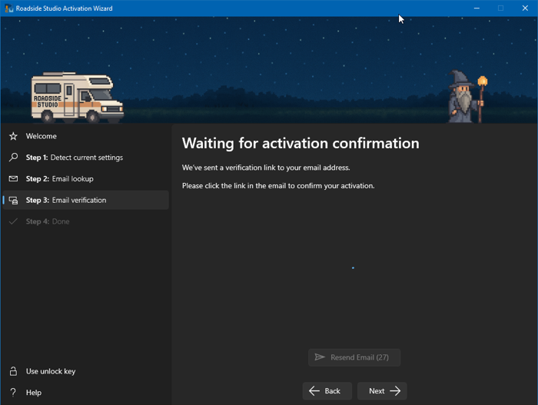Image resolution: width=538 pixels, height=405 pixels.
Task: Click the padlock icon in the sidebar
Action: 13,371
